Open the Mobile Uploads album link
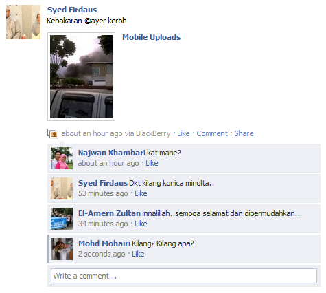Image resolution: width=326 pixels, height=293 pixels. (152, 37)
